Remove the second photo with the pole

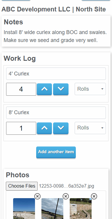(x=66, y=196)
